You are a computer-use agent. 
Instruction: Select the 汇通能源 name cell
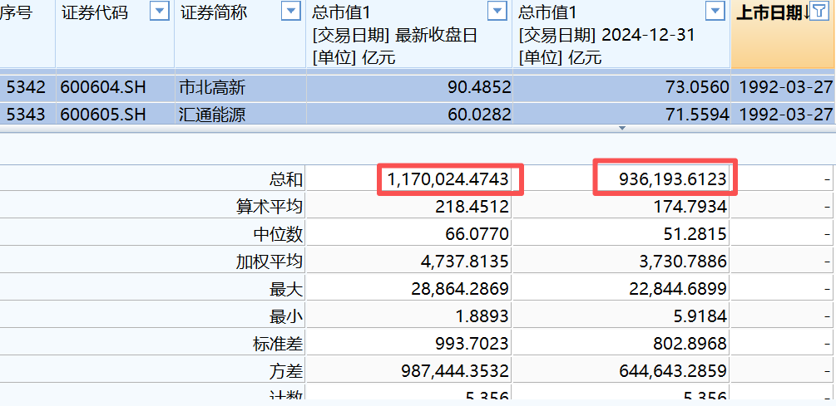point(212,114)
